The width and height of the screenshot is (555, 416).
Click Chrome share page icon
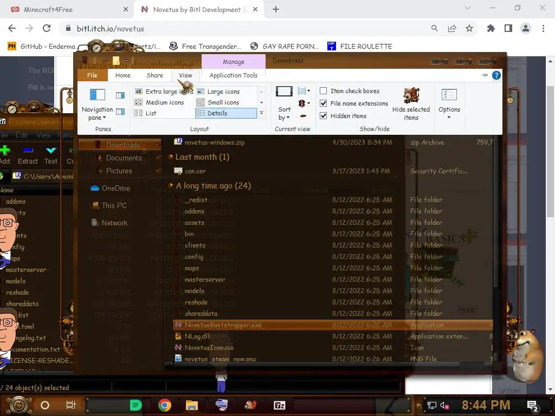452,29
